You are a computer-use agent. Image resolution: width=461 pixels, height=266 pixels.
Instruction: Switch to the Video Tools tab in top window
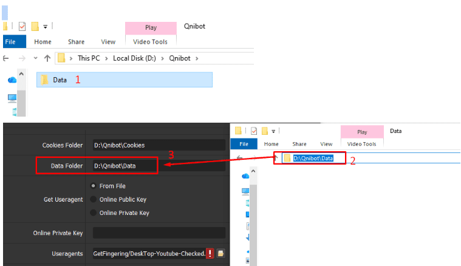coord(151,42)
